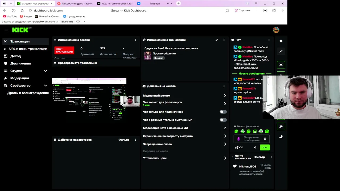
Task: Open Установить цели arrow
Action: coord(225,158)
